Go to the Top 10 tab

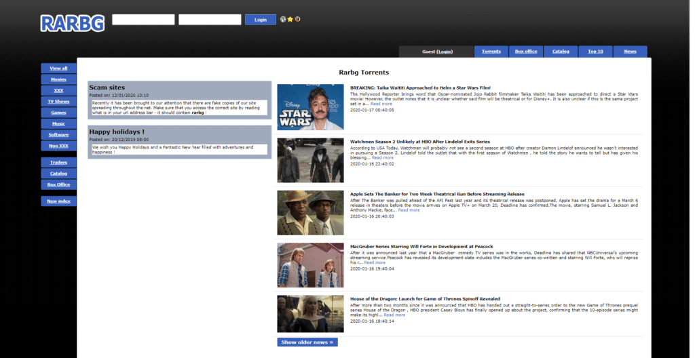pyautogui.click(x=595, y=52)
